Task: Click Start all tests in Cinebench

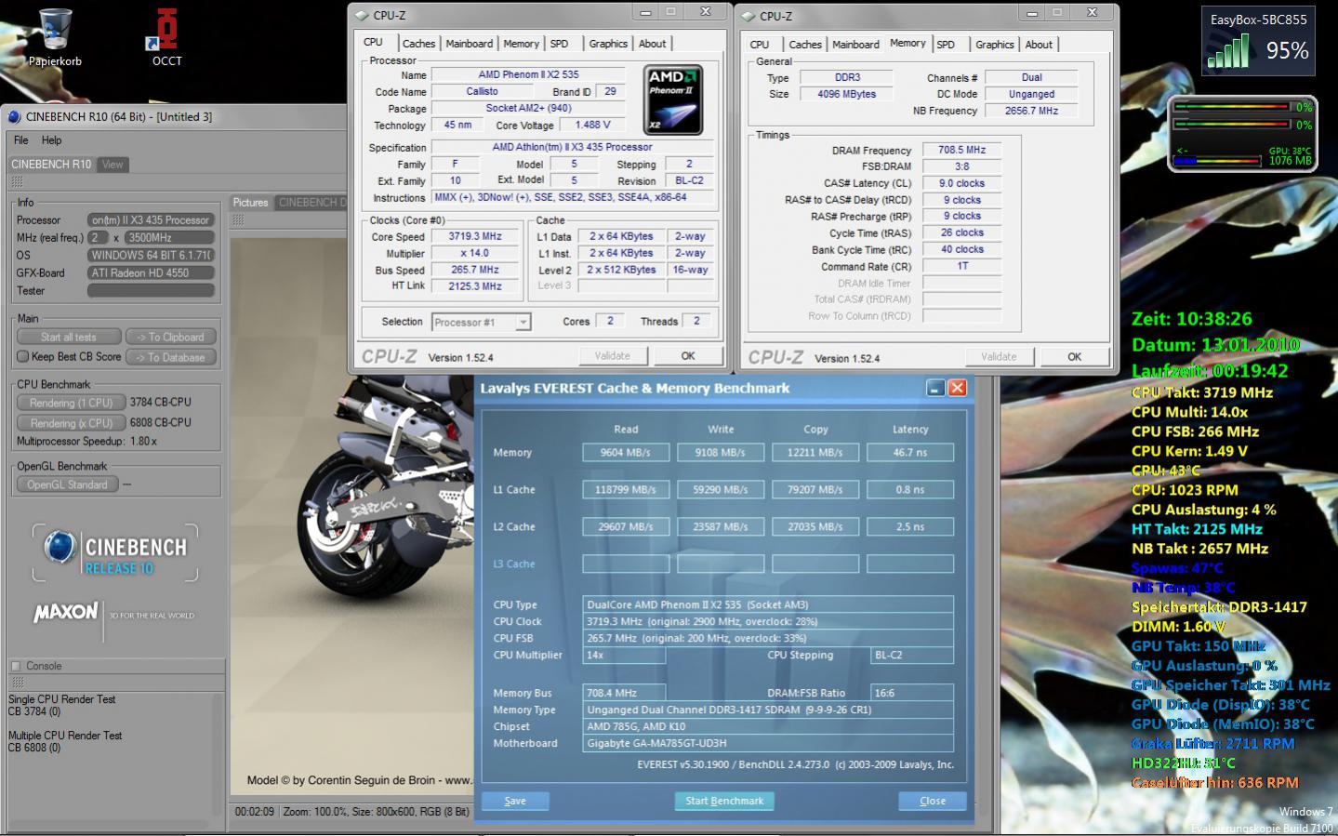Action: coord(69,337)
